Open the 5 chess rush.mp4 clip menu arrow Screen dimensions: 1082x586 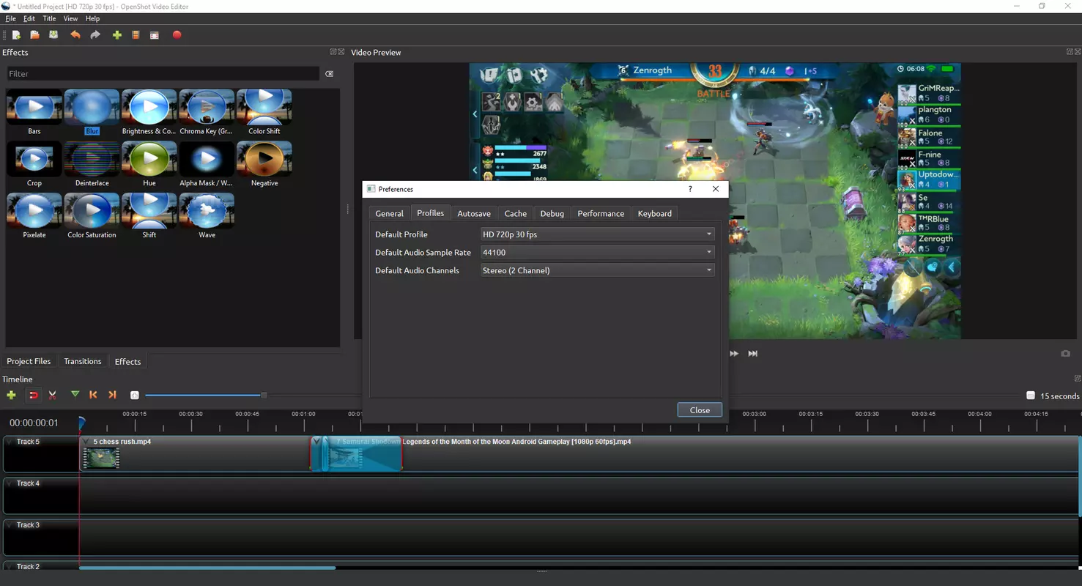[x=86, y=442]
